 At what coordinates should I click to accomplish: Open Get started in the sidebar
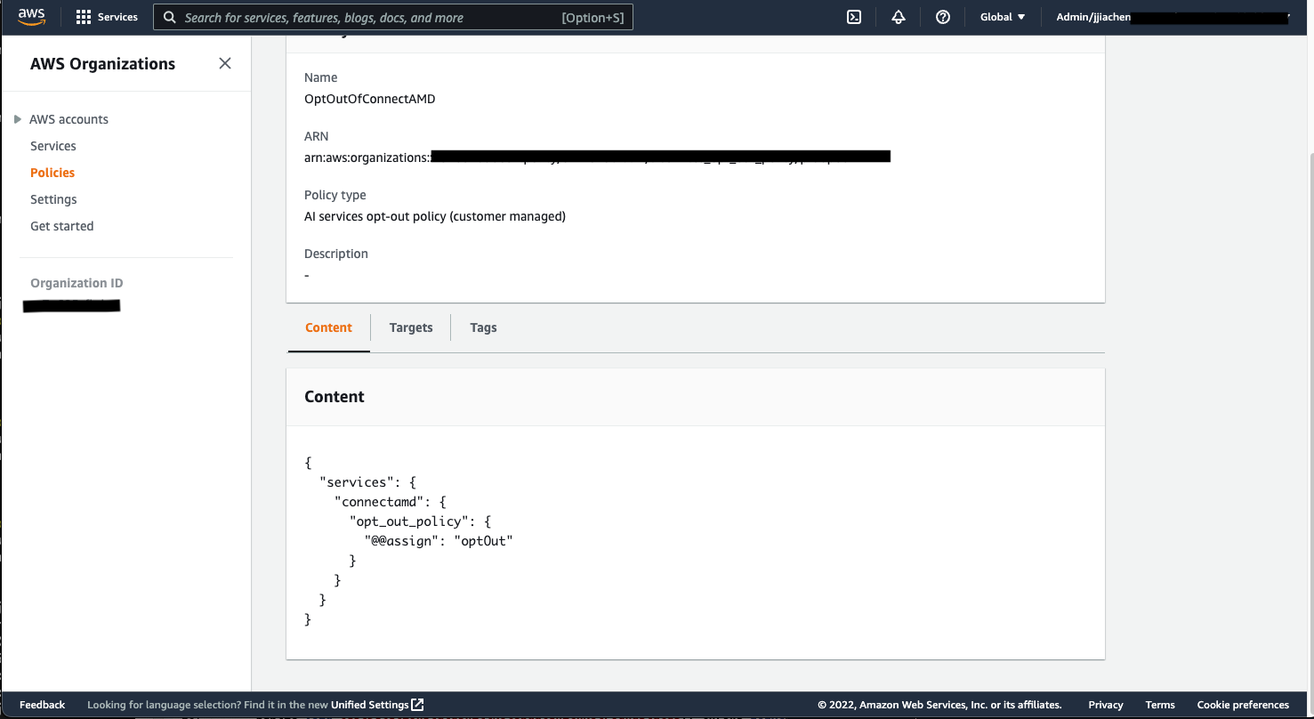(x=61, y=226)
